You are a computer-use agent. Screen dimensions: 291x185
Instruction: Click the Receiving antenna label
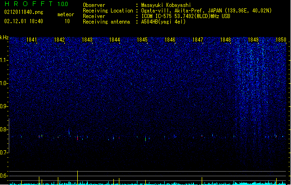106,22
